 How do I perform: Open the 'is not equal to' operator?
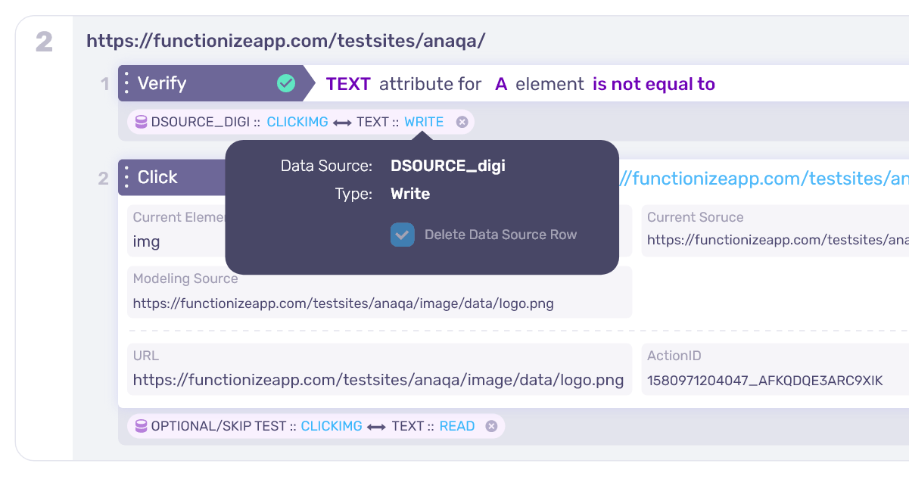click(x=653, y=84)
